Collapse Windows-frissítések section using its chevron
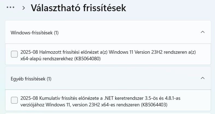 pyautogui.click(x=202, y=32)
